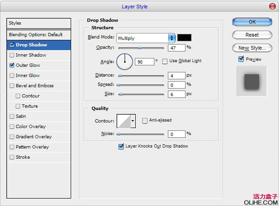279x206 pixels.
Task: Uncheck the Outer Glow checkbox
Action: 12,65
